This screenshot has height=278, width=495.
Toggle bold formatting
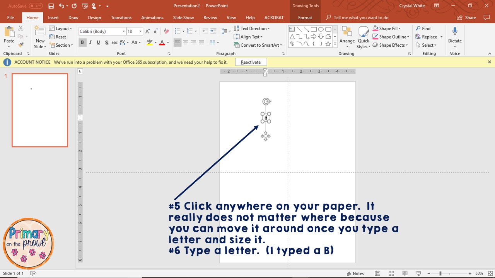(x=82, y=42)
